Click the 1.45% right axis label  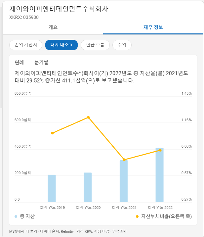point(186,93)
